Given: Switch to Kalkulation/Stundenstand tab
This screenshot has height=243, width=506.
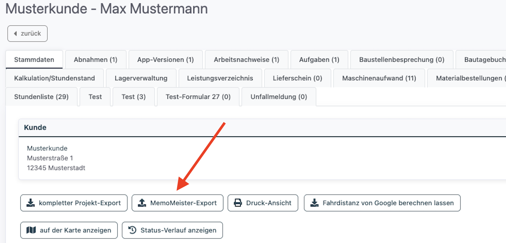Looking at the screenshot, I should (x=54, y=78).
